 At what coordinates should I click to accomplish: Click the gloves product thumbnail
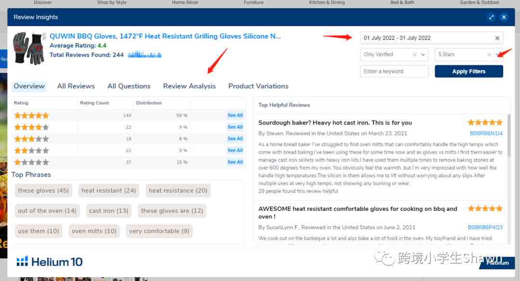(x=28, y=49)
